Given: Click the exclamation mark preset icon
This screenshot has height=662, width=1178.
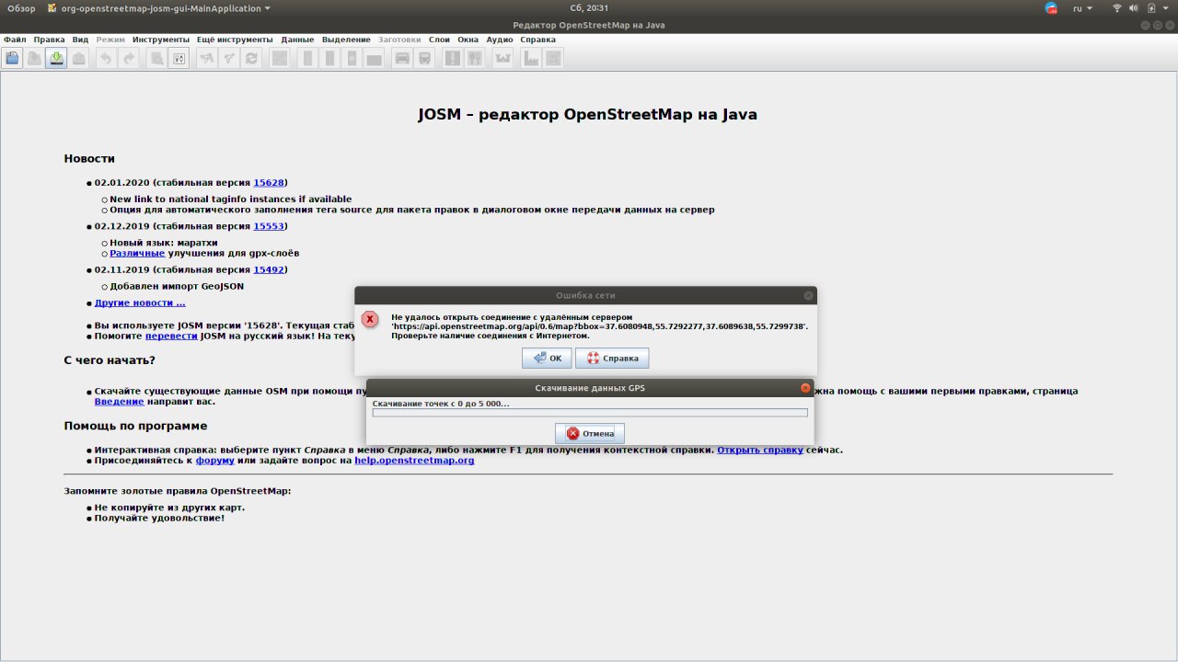Looking at the screenshot, I should tap(452, 59).
